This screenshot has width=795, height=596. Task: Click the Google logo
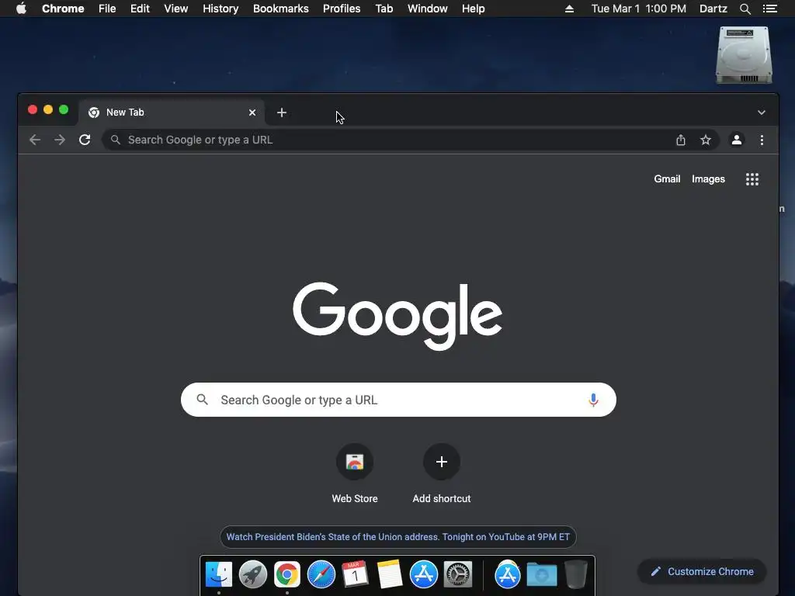397,315
